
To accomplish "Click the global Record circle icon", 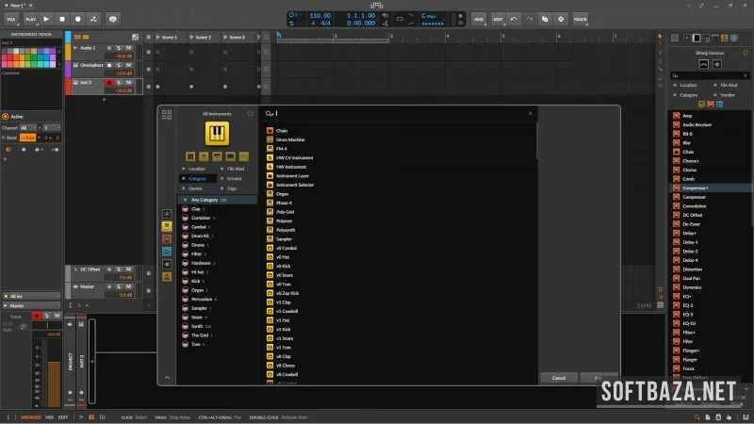I will (x=77, y=19).
